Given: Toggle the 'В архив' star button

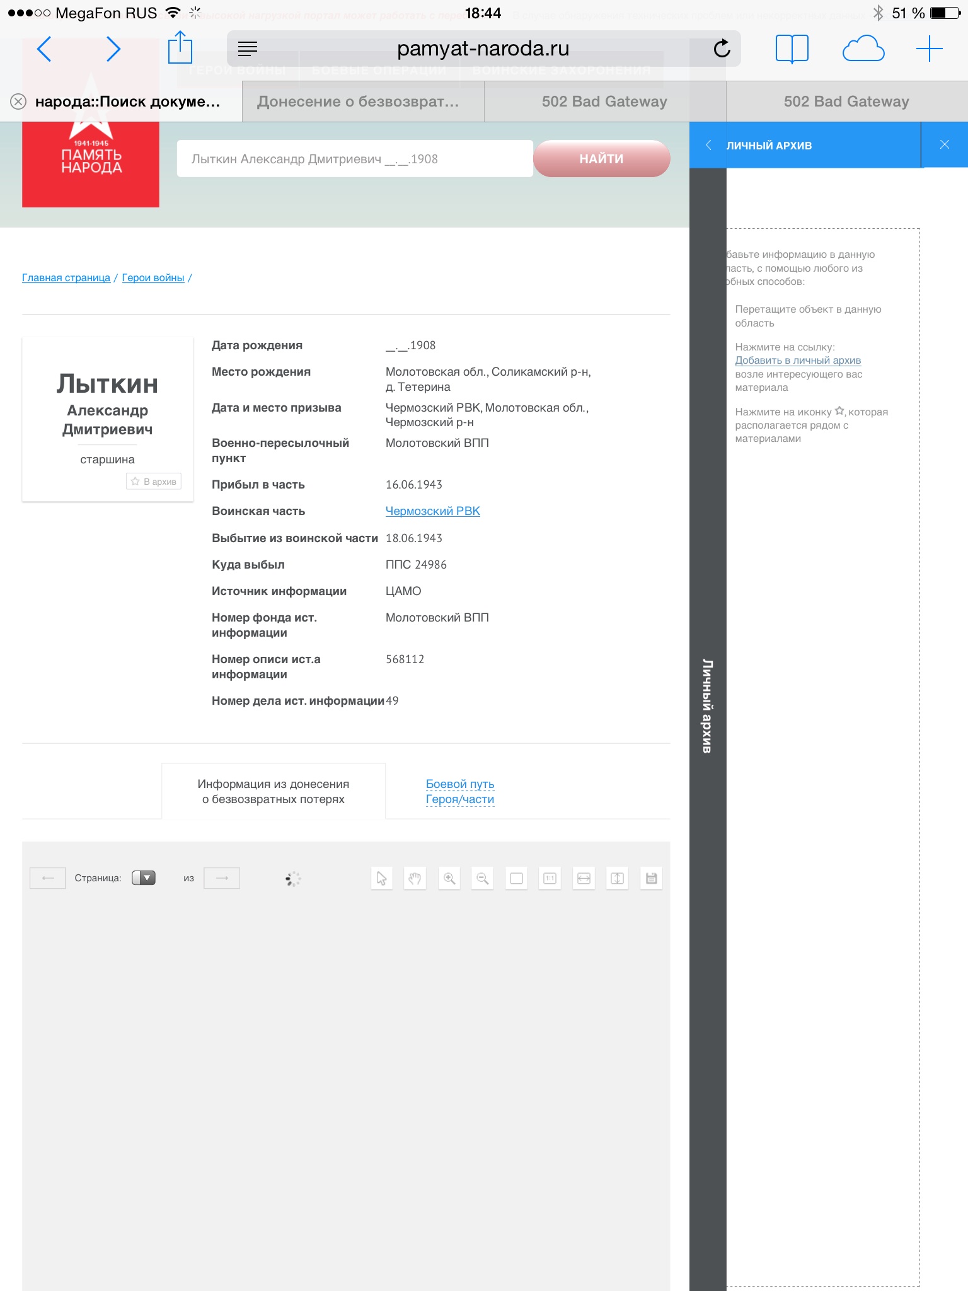Looking at the screenshot, I should pos(154,482).
